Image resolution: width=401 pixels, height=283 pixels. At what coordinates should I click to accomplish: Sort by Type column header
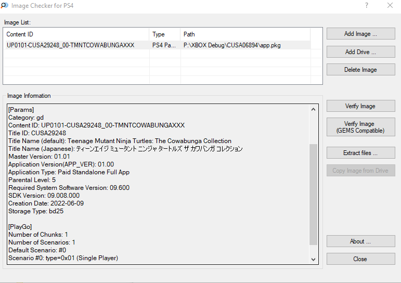[165, 34]
